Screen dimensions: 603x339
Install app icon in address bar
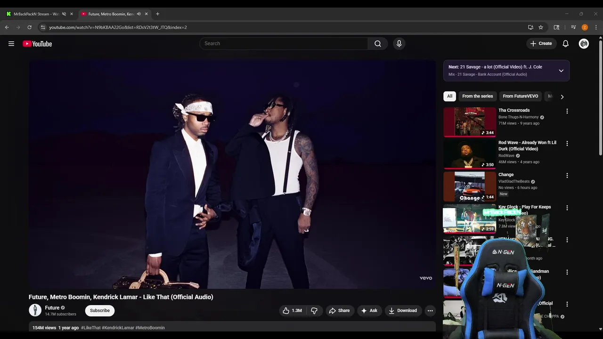530,27
